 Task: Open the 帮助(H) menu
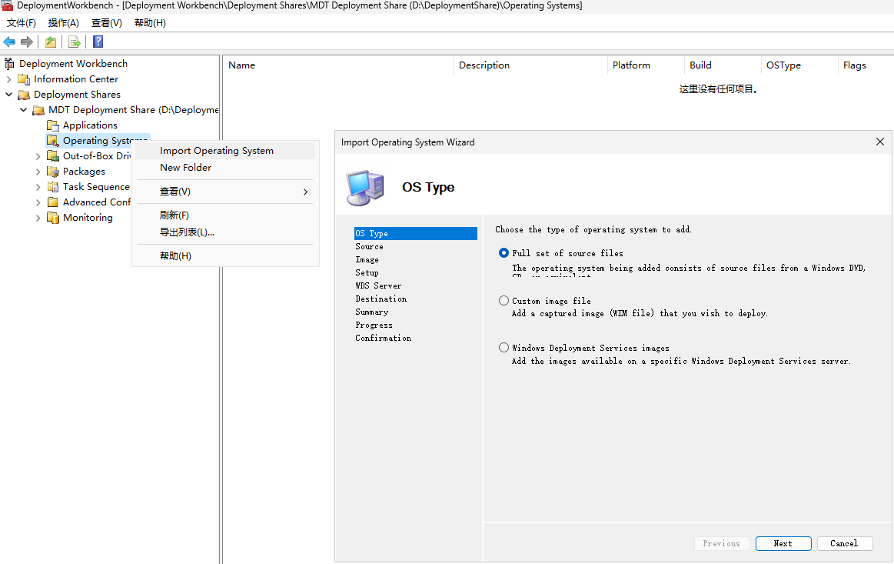pos(149,22)
